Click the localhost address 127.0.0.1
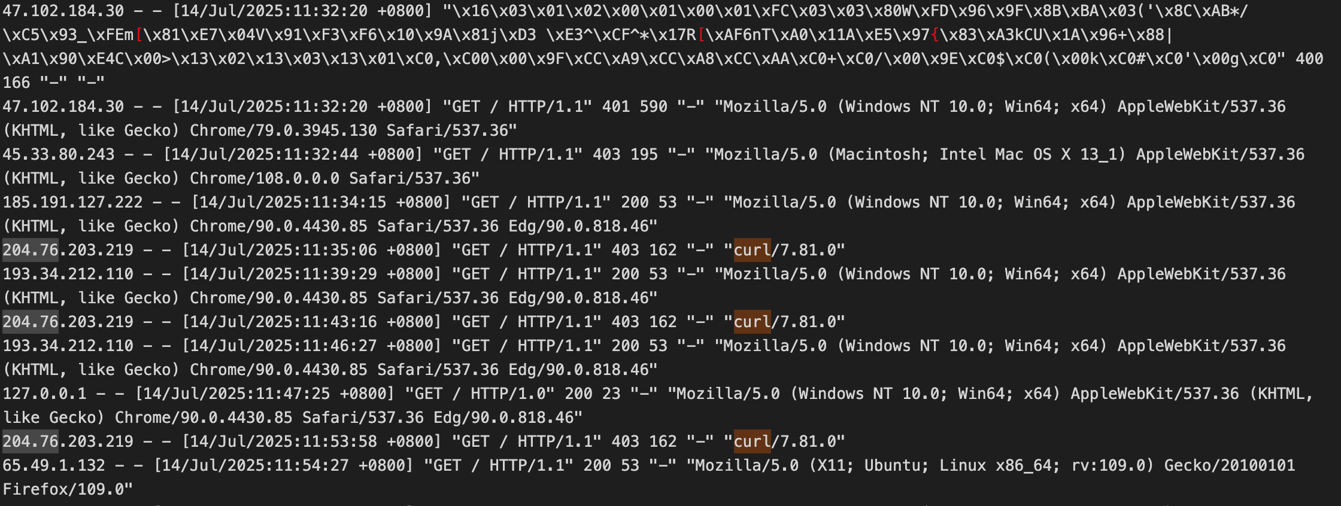Viewport: 1341px width, 506px height. pyautogui.click(x=44, y=394)
